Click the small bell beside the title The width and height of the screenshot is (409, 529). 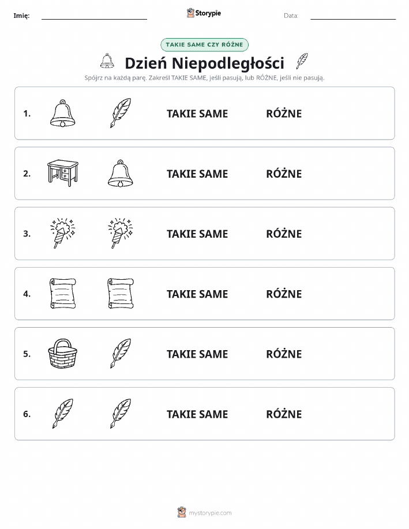tap(107, 61)
